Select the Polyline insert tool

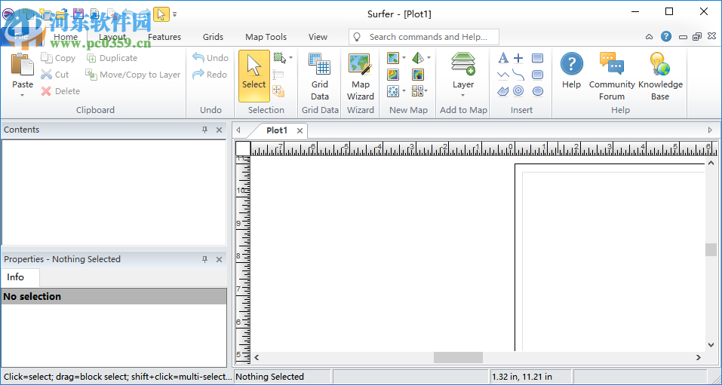503,75
